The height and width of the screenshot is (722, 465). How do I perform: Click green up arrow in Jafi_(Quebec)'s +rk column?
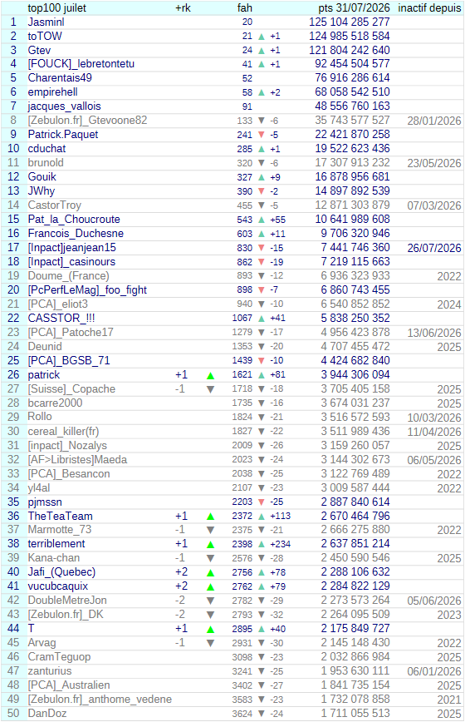point(210,573)
